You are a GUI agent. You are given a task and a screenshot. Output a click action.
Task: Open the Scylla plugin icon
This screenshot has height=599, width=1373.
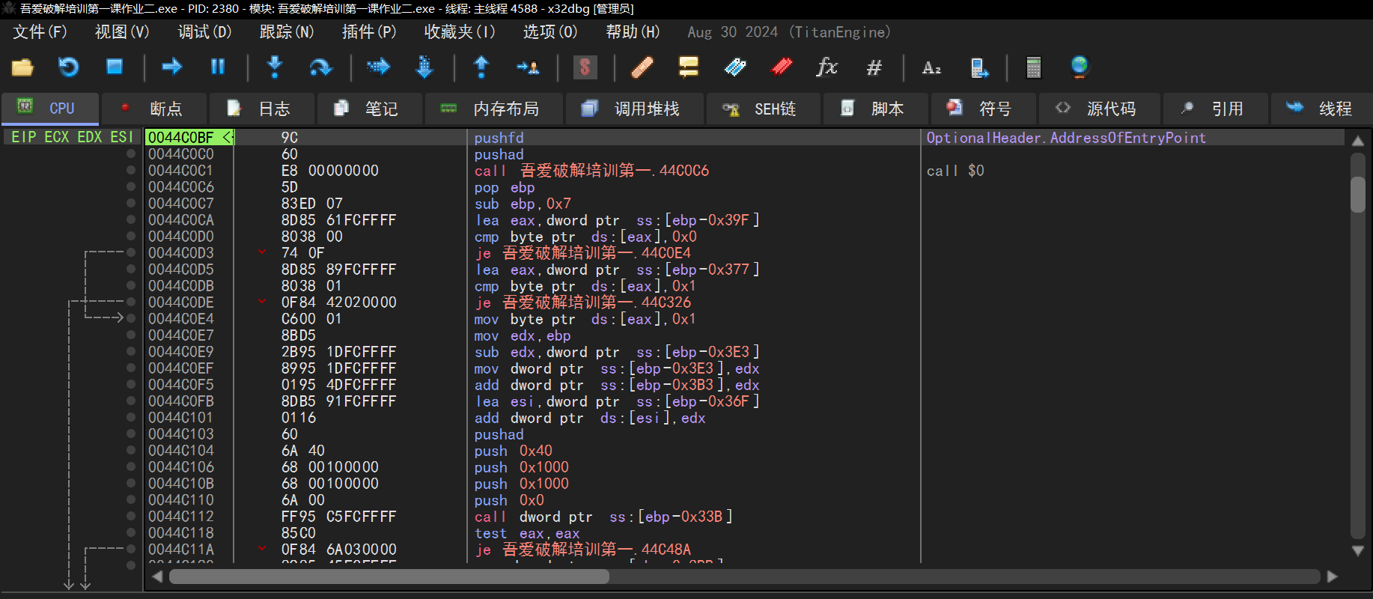[585, 67]
